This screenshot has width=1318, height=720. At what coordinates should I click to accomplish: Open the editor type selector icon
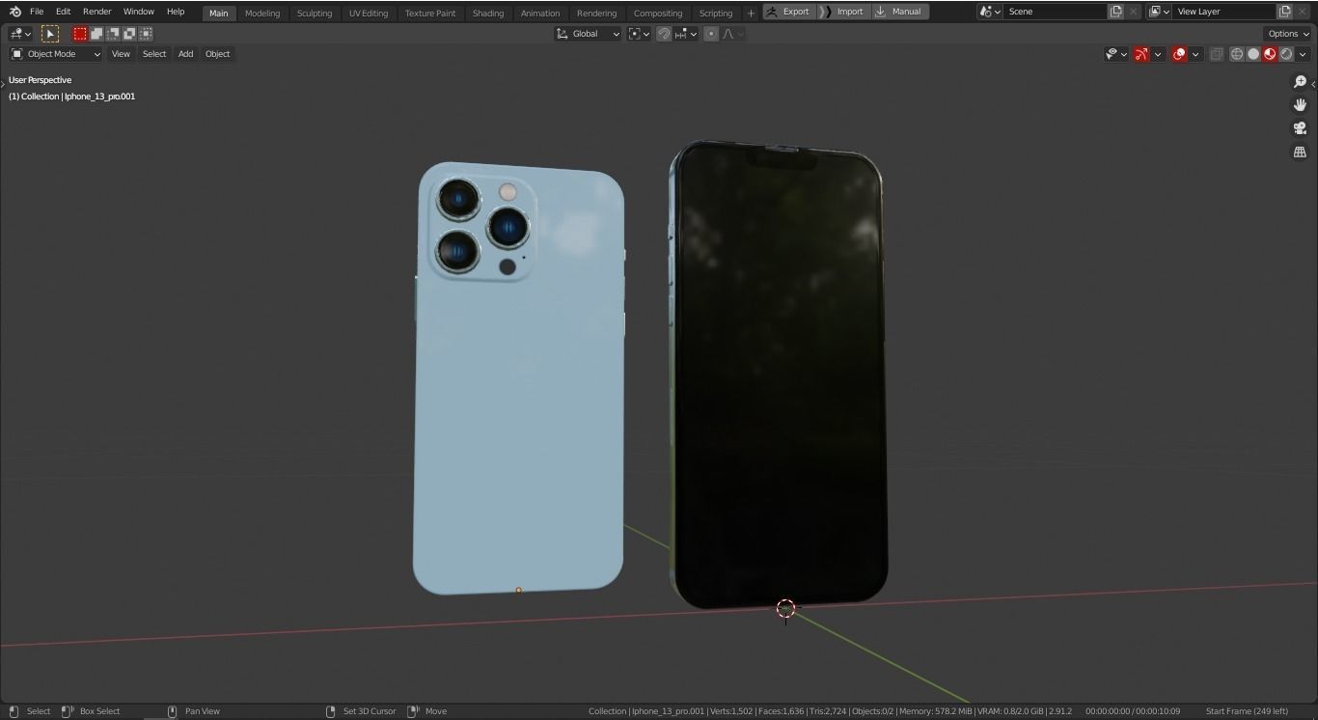point(20,34)
